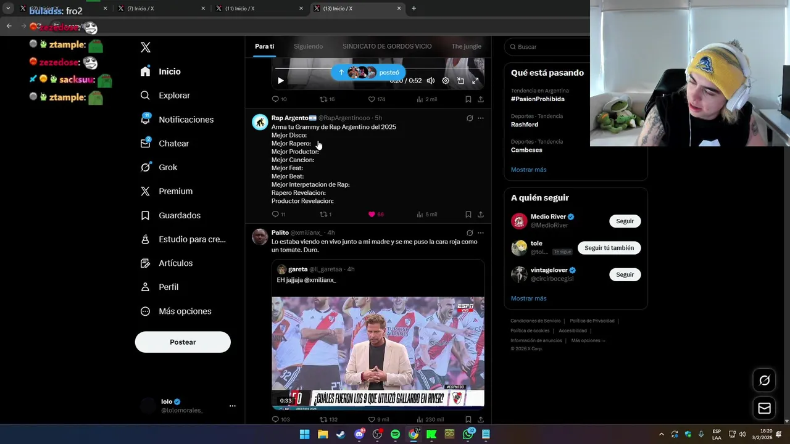Open #PasionProhibida trend
790x444 pixels.
click(538, 99)
